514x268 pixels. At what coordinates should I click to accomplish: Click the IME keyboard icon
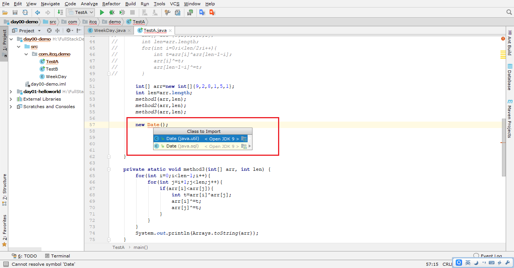[x=492, y=263]
